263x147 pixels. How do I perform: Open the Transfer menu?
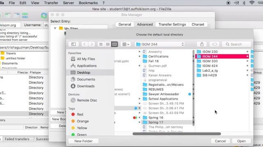tap(51, 3)
